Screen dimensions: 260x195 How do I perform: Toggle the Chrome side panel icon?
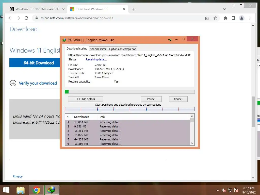(x=234, y=18)
